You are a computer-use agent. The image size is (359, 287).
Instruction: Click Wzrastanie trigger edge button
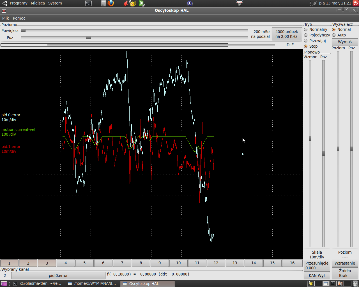(345, 263)
